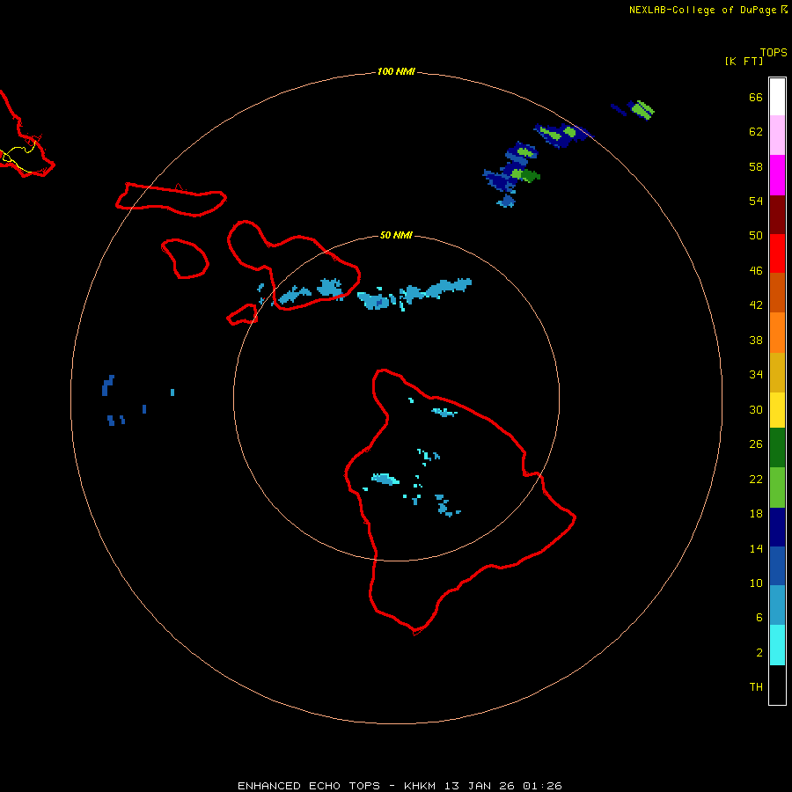Image resolution: width=792 pixels, height=792 pixels.
Task: Click the 18 legend value
Action: click(756, 514)
